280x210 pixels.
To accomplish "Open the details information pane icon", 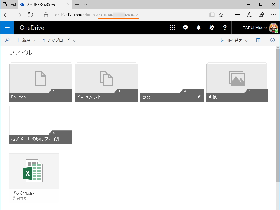I will [272, 40].
